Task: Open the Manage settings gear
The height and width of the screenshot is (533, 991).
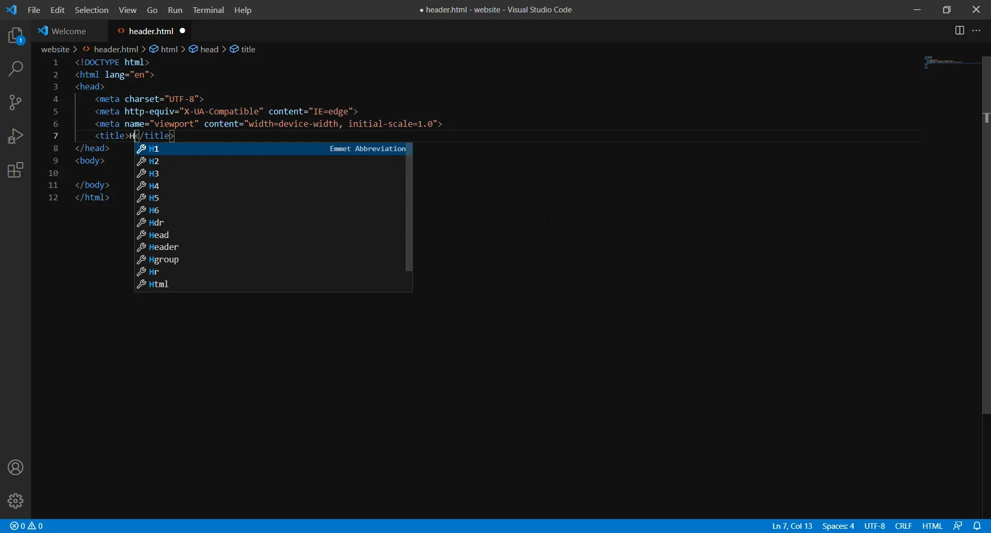Action: tap(15, 500)
